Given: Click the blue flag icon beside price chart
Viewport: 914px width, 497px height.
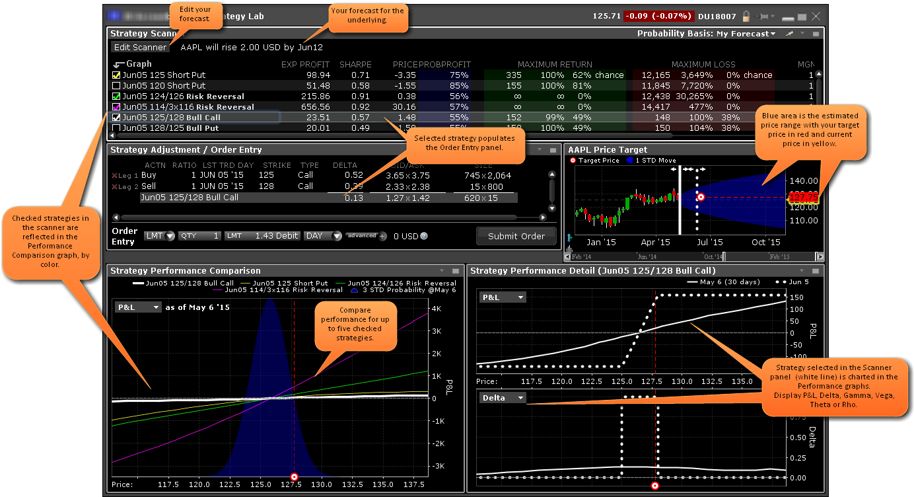Looking at the screenshot, I should click(x=569, y=237).
